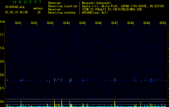Click the 1.0 kHz axis label
Image resolution: width=169 pixels, height=107 pixels.
(2, 48)
